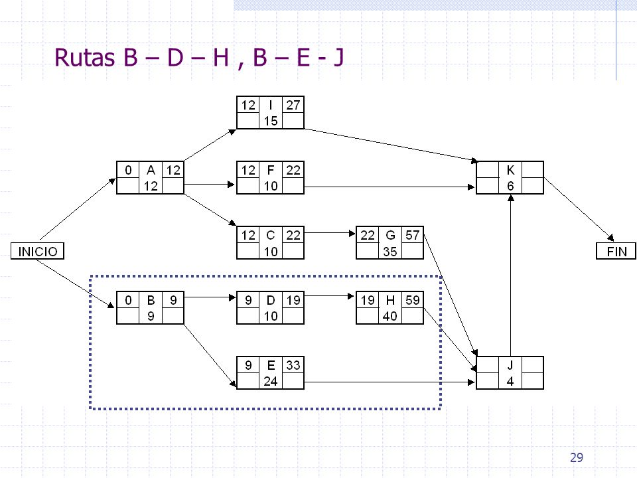637x478 pixels.
Task: Select activity node E with duration 24
Action: point(271,372)
